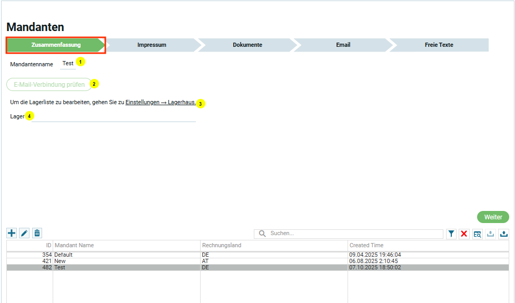This screenshot has height=303, width=515.
Task: Open the table filter funnel icon
Action: point(451,234)
